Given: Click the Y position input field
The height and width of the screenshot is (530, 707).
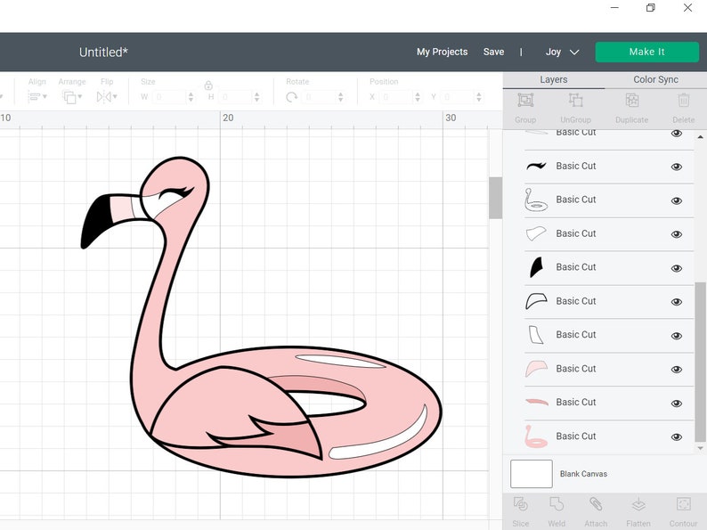Looking at the screenshot, I should click(x=458, y=96).
